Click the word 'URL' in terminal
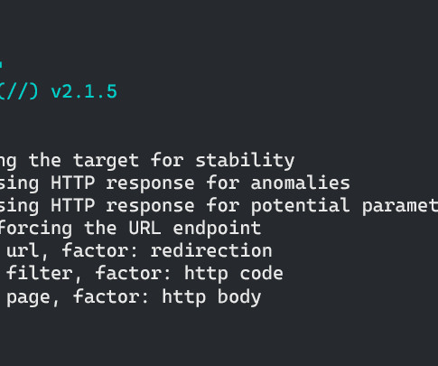The width and height of the screenshot is (438, 366). 144,228
